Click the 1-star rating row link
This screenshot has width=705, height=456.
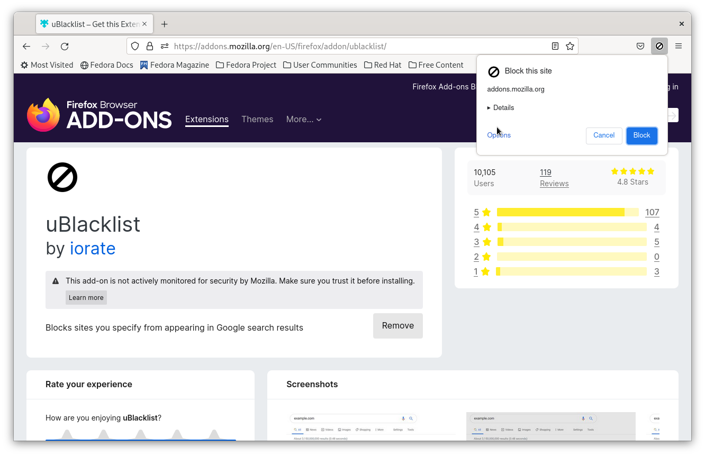(482, 271)
